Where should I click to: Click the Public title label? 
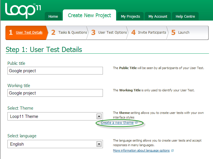coord(16,63)
